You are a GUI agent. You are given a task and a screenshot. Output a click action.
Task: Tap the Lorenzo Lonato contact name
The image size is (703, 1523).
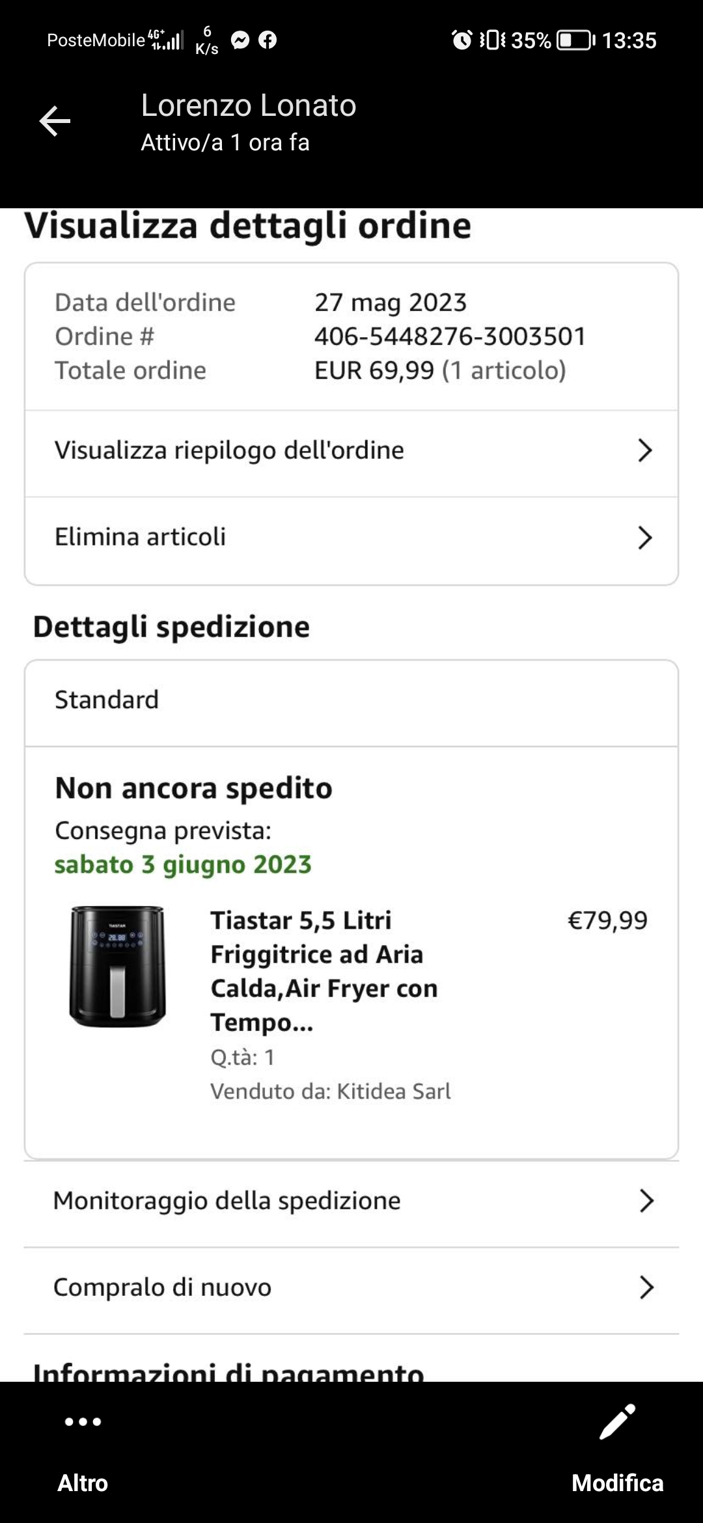pyautogui.click(x=249, y=105)
